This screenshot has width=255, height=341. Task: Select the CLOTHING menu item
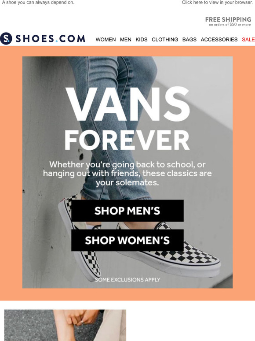pos(165,40)
